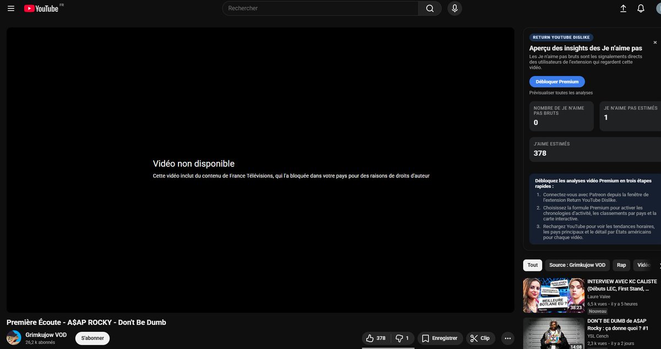Click the 26,2 k abonnés text

40,342
